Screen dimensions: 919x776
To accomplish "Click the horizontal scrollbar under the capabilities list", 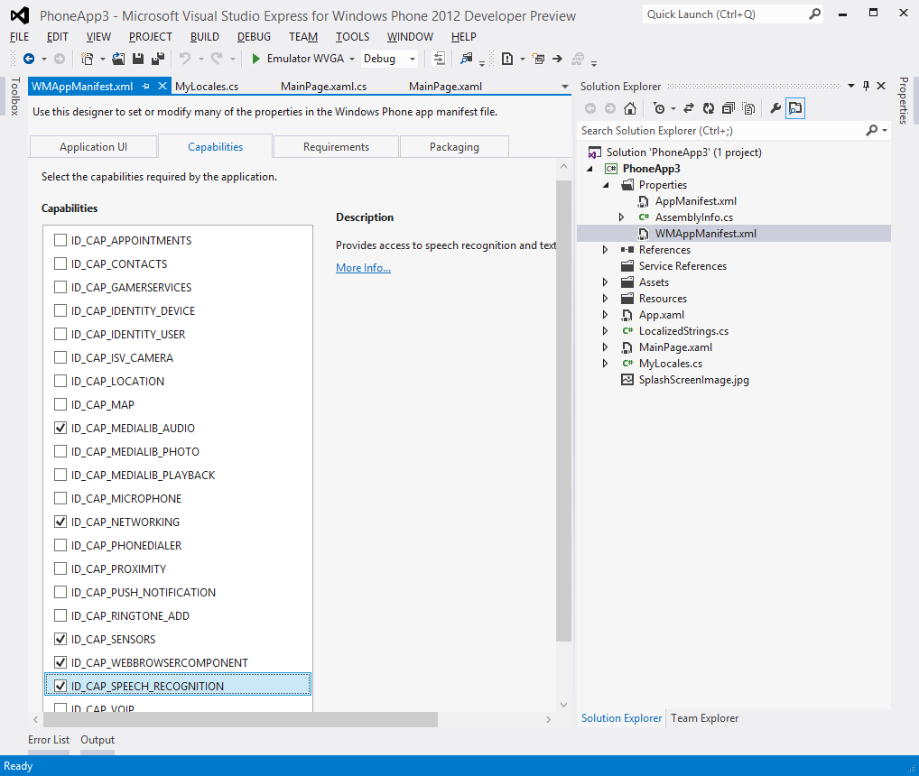I will click(241, 720).
